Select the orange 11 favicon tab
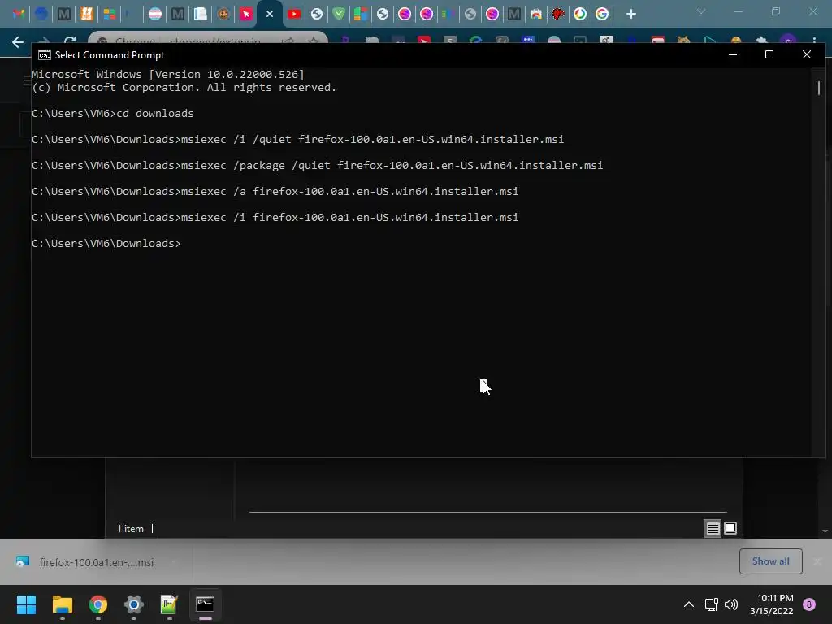 [86, 14]
